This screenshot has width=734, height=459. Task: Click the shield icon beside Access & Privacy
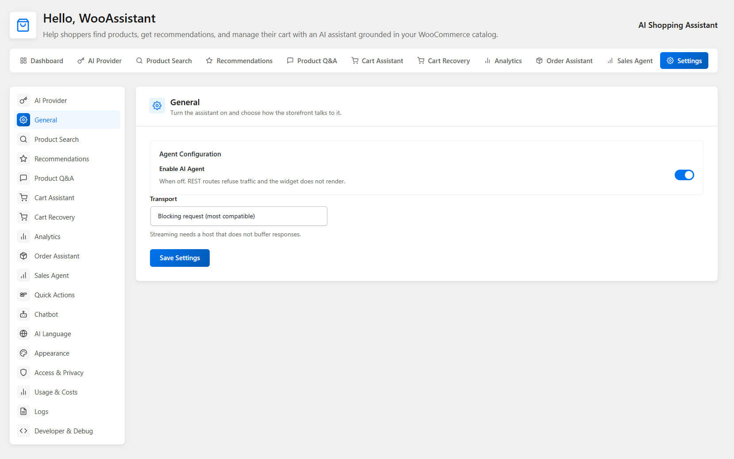point(23,372)
